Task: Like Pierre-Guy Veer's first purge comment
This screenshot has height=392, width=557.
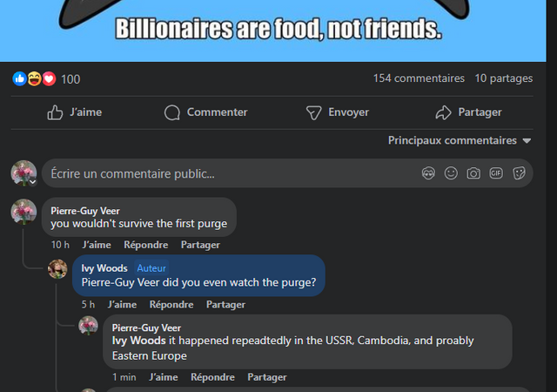Action: coord(97,245)
